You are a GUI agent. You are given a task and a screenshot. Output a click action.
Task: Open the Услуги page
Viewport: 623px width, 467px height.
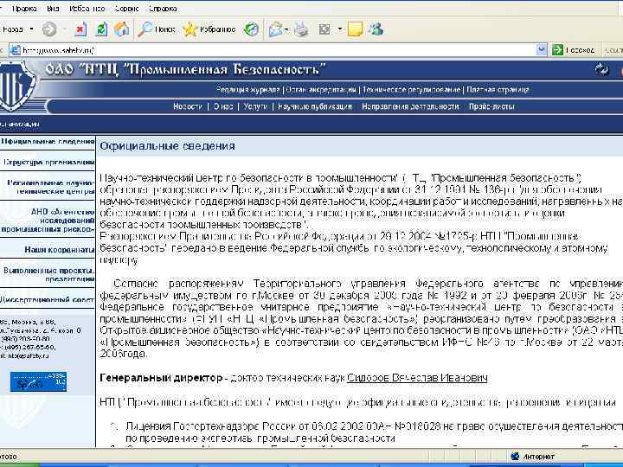tap(255, 106)
